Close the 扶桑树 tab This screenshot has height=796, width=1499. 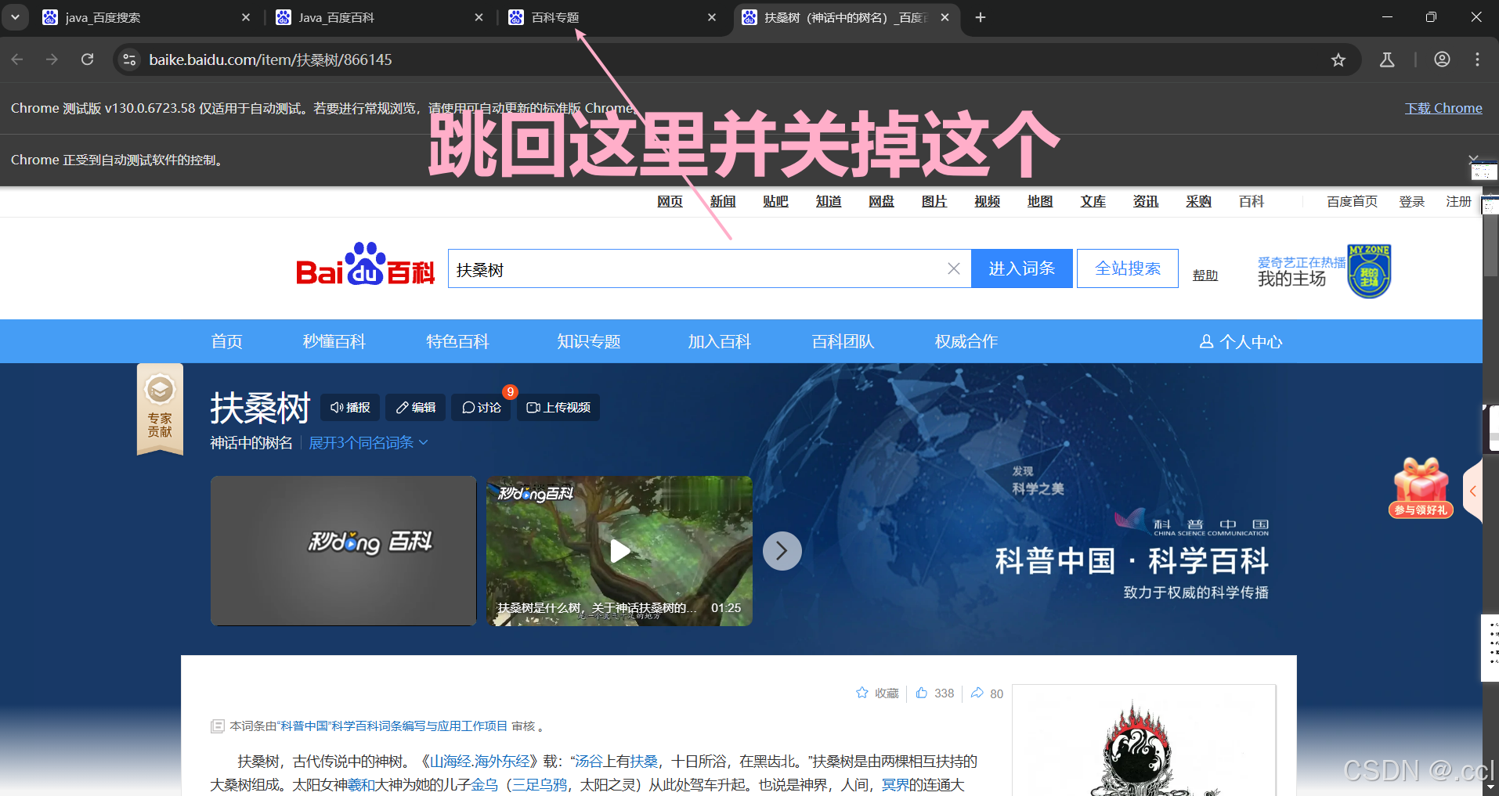tap(945, 17)
